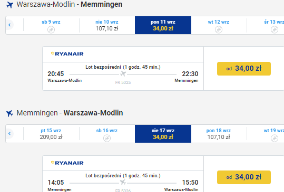This screenshot has width=284, height=192.
Task: Click no-flight icon under wt 12 wrz
Action: pos(219,29)
